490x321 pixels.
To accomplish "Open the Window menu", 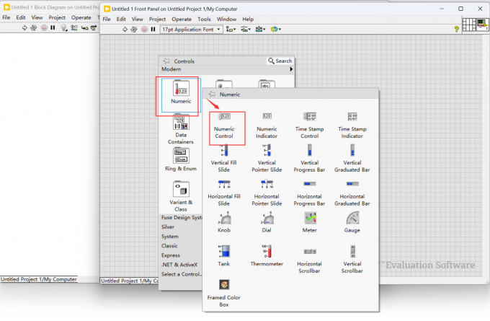I will [x=226, y=19].
